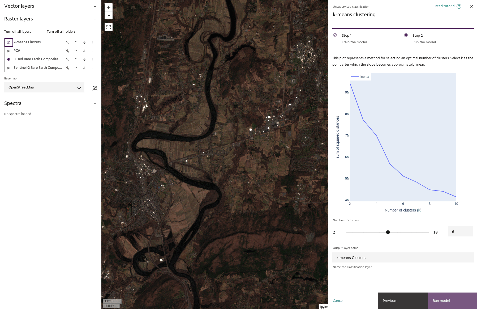Open more options for PCA layer
The image size is (477, 309).
(x=93, y=51)
